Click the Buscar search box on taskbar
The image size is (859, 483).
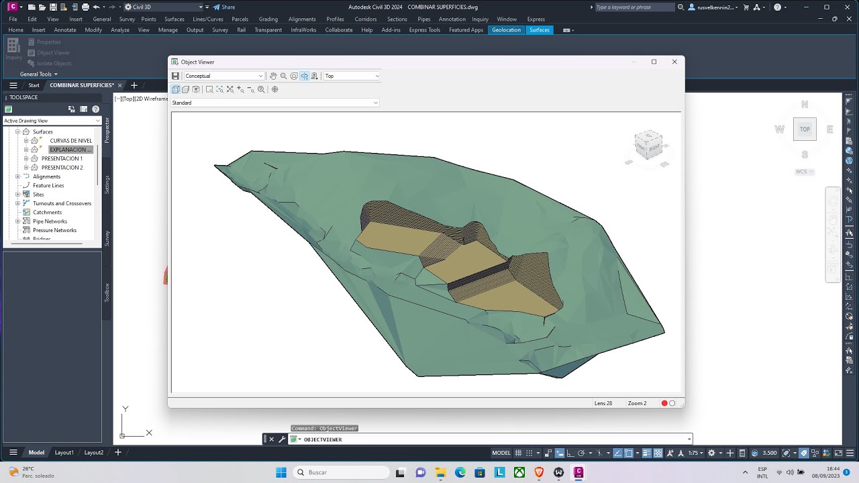point(340,472)
